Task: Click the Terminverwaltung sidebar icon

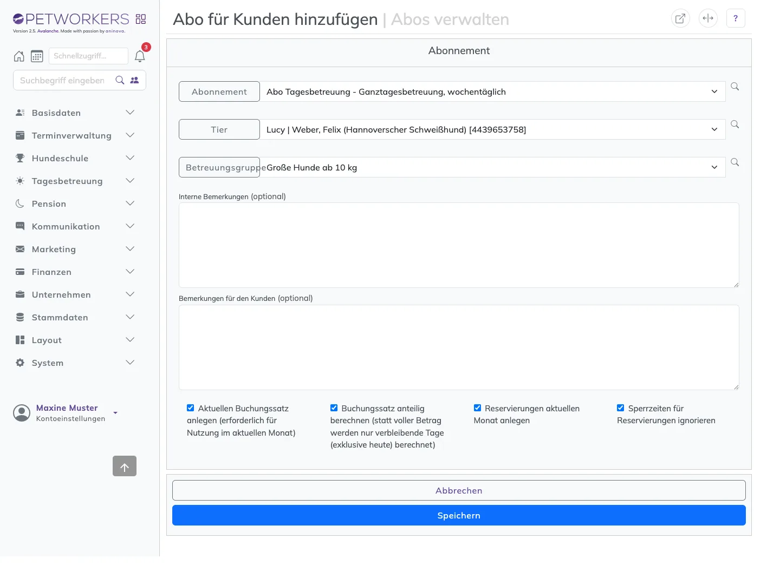Action: [20, 135]
